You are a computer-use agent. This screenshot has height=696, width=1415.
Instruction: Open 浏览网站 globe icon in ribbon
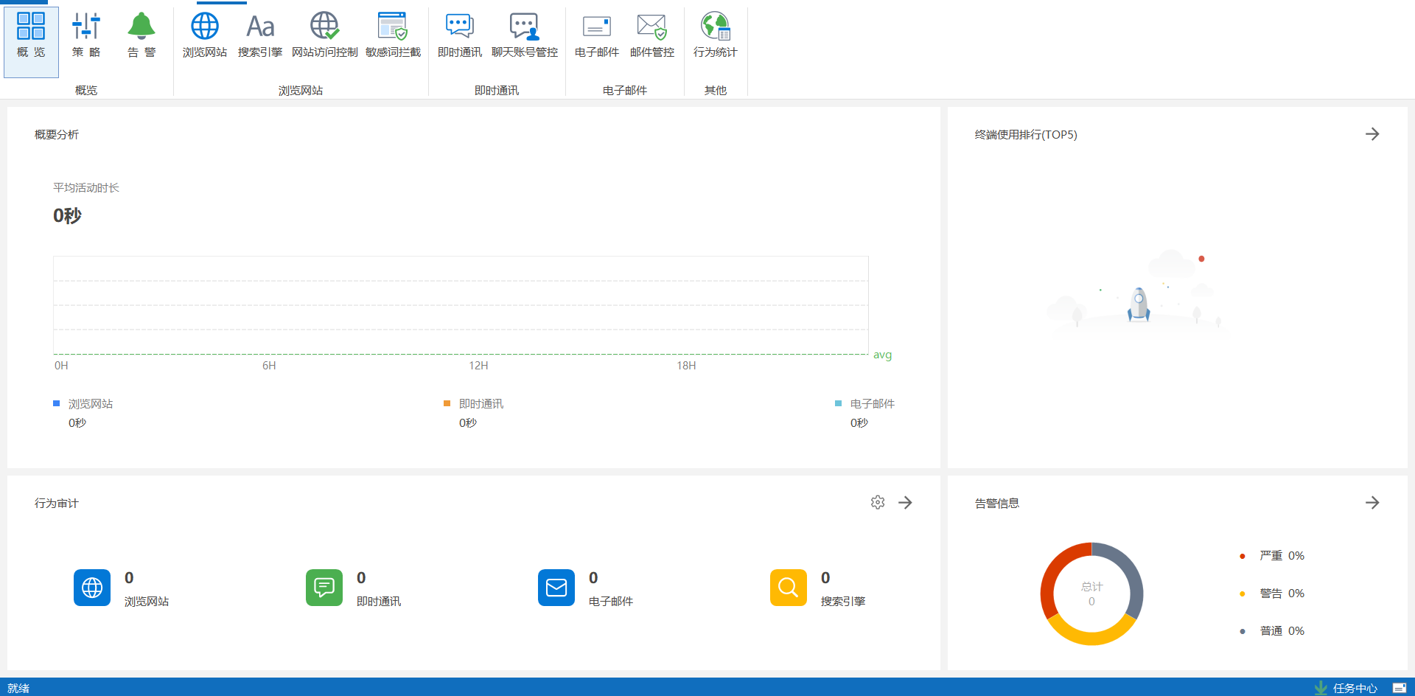pos(205,35)
